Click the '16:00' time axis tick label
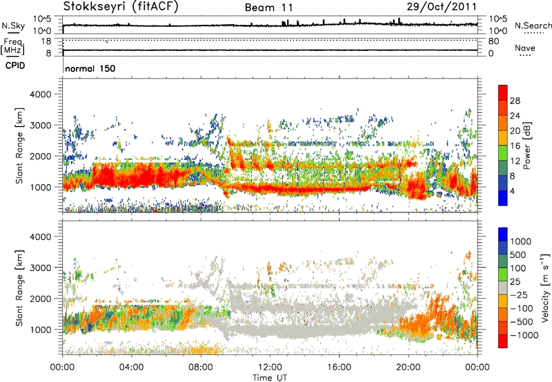The height and width of the screenshot is (382, 552). pyautogui.click(x=339, y=368)
